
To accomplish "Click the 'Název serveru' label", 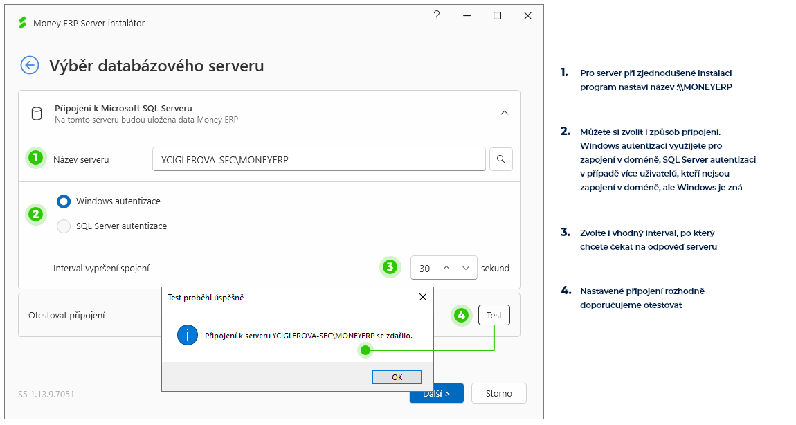I will 81,159.
